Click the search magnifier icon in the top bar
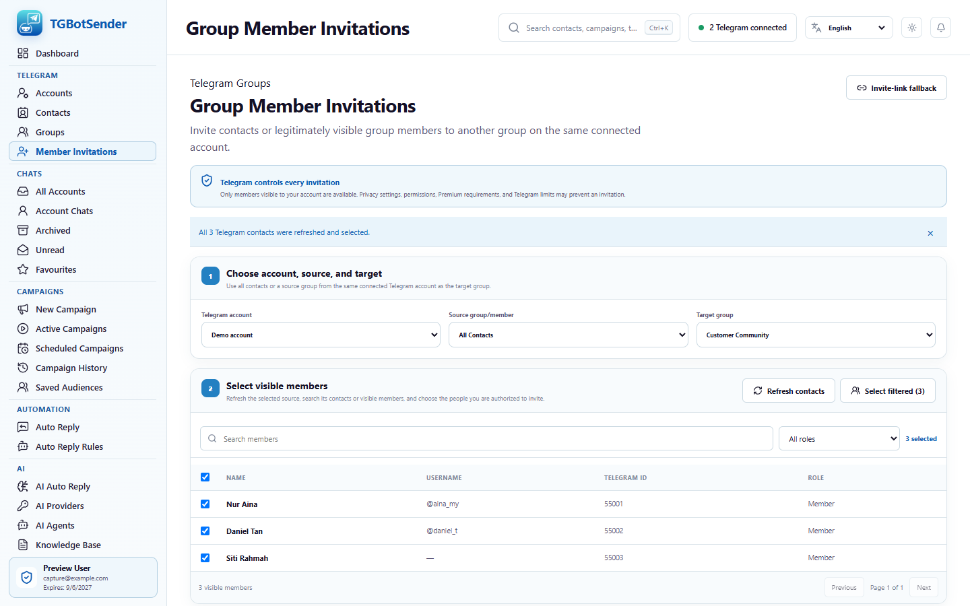The width and height of the screenshot is (970, 606). coord(514,28)
